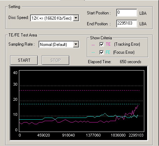Image resolution: width=159 pixels, height=146 pixels.
Task: Focus the End Position input field
Action: (127, 24)
